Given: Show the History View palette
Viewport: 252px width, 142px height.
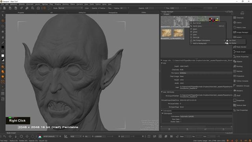Looking at the screenshot, I should pyautogui.click(x=239, y=28).
